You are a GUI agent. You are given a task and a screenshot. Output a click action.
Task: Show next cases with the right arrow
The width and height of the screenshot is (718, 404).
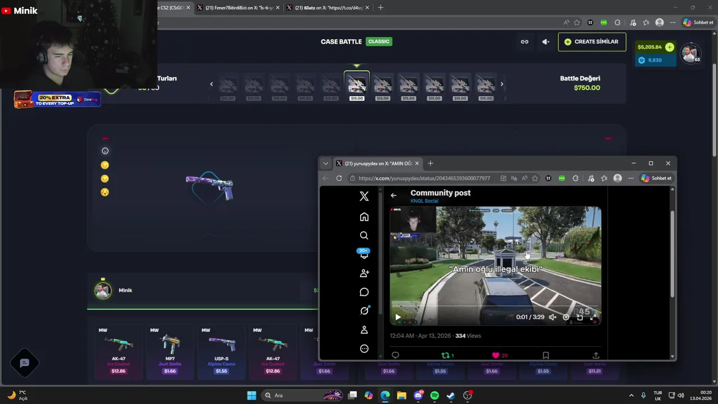coord(501,84)
